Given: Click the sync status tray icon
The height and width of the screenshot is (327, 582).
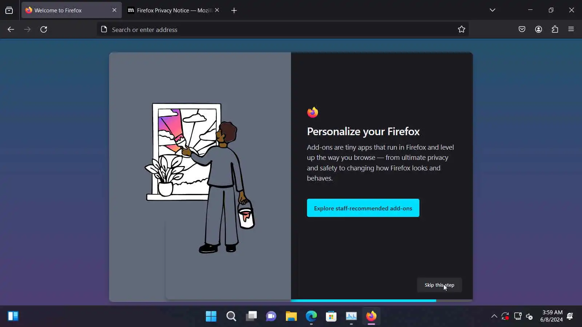Looking at the screenshot, I should (505, 316).
